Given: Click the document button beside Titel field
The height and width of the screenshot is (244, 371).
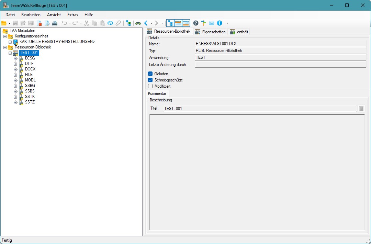Looking at the screenshot, I should pos(361,109).
